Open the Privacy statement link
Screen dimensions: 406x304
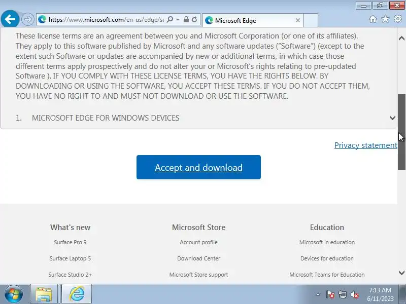pyautogui.click(x=365, y=145)
